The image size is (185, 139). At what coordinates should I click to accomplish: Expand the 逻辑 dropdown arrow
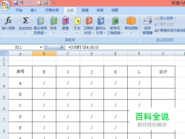[x=65, y=33]
